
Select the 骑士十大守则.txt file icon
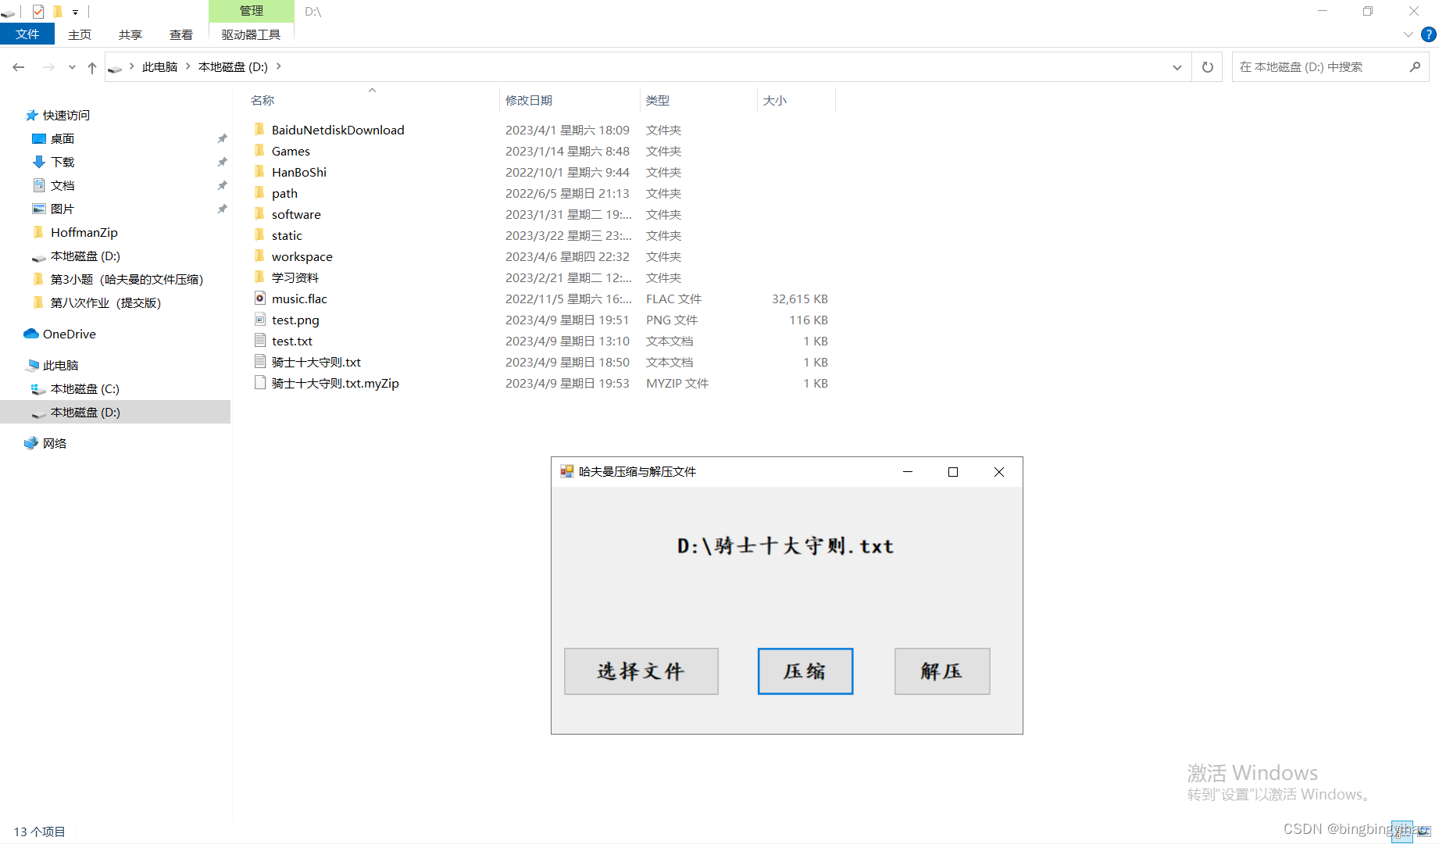[x=260, y=361]
